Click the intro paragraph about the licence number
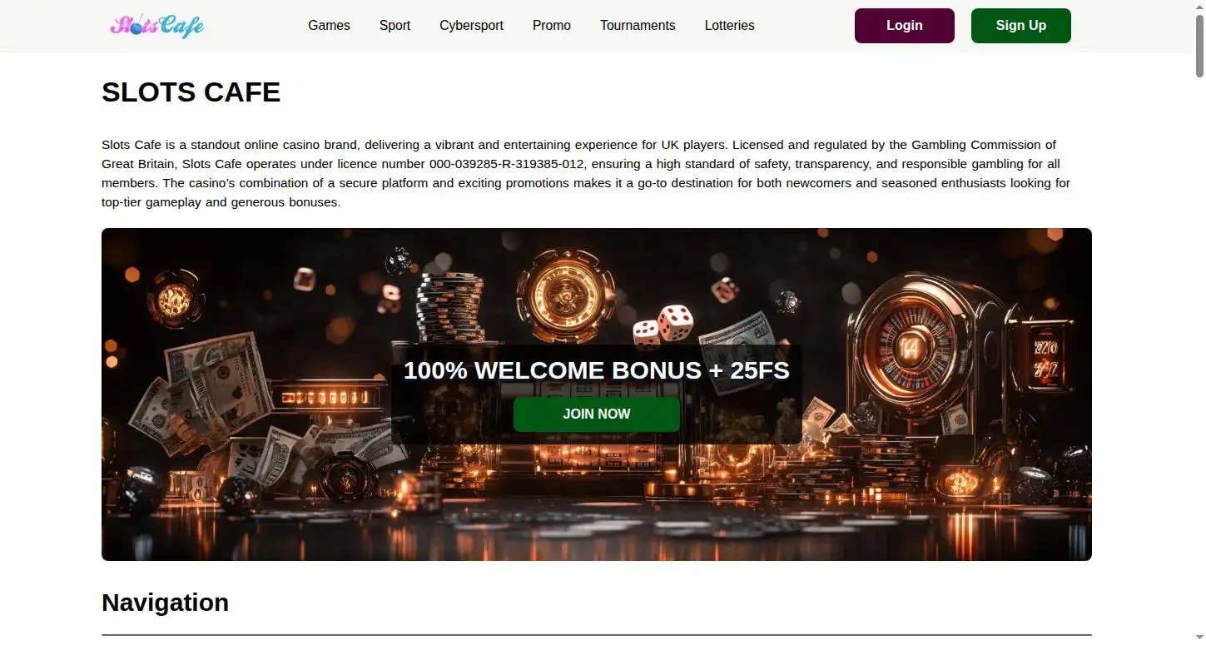 (586, 173)
